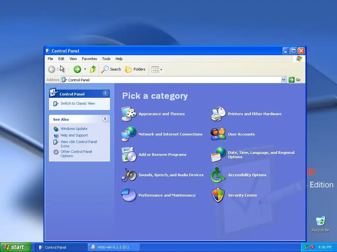337x252 pixels.
Task: Open the User Accounts people icon
Action: click(218, 134)
